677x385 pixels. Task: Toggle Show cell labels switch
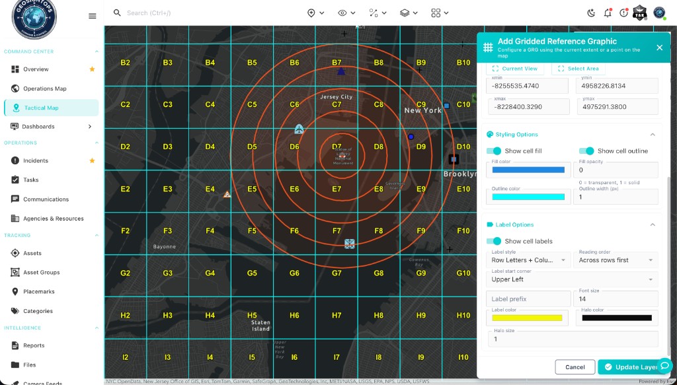pos(494,241)
